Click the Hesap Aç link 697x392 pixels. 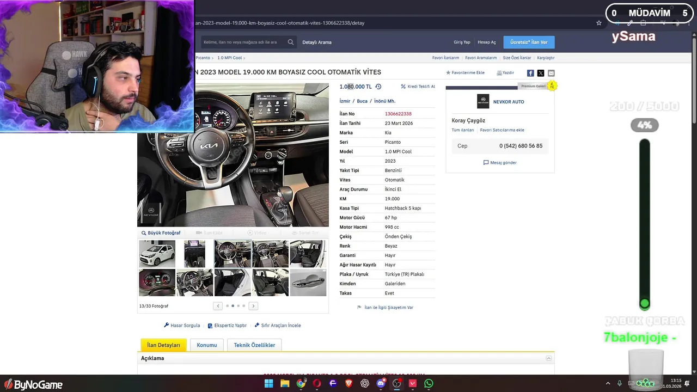487,42
